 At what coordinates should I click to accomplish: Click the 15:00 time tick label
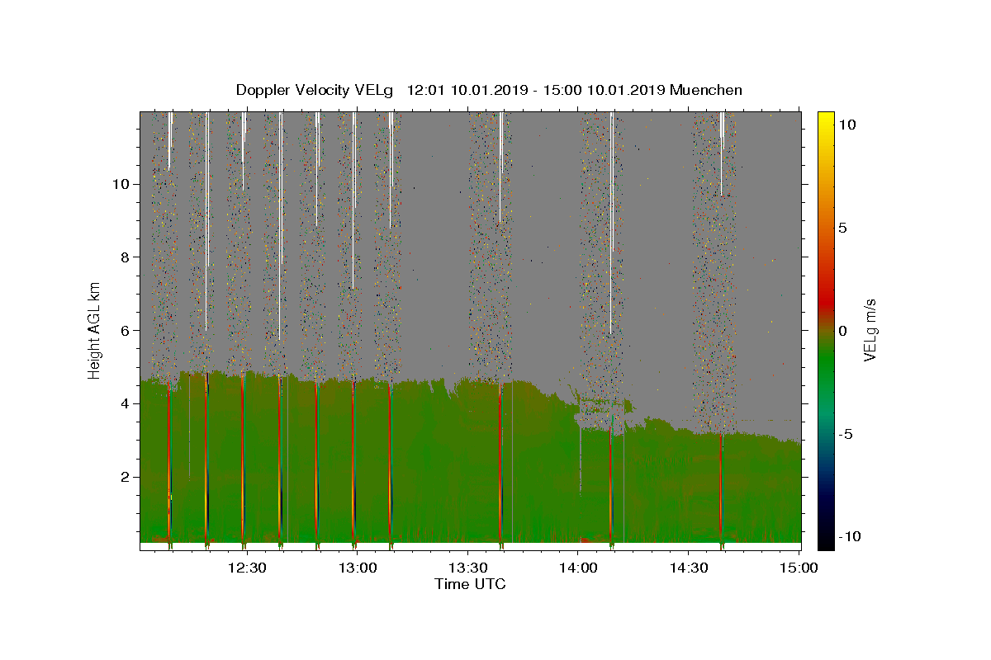799,568
